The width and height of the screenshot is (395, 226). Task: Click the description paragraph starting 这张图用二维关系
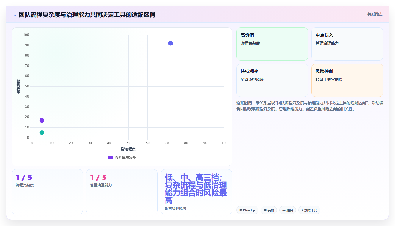pyautogui.click(x=310, y=106)
